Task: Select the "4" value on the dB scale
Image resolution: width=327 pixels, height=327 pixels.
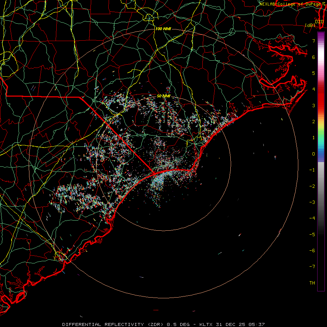Action: tap(314, 89)
